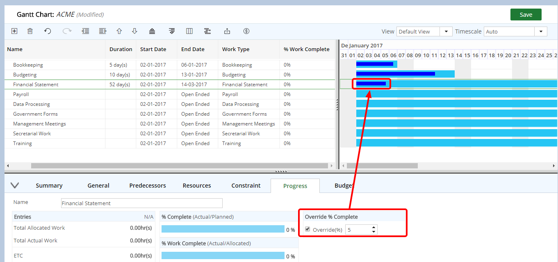Image resolution: width=558 pixels, height=262 pixels.
Task: Add a new task with plus icon
Action: tap(14, 31)
